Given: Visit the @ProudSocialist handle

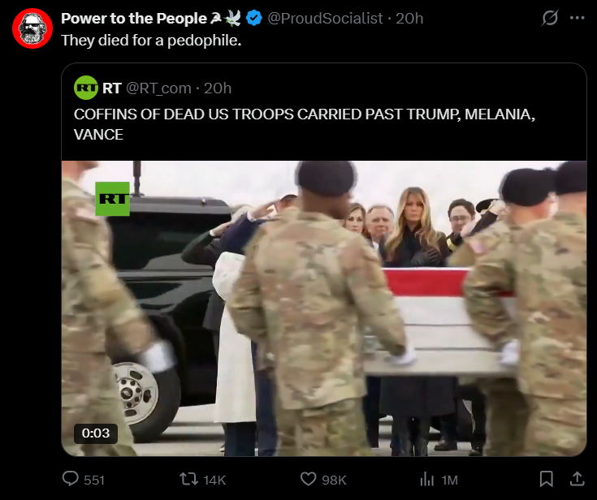Looking at the screenshot, I should [325, 19].
